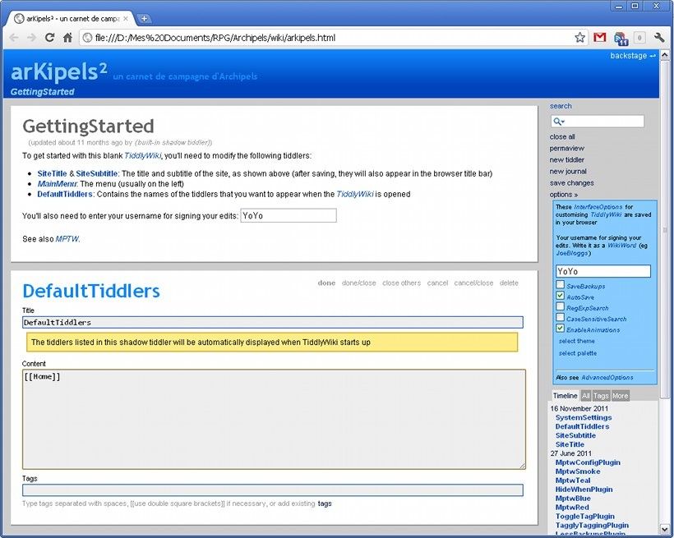The height and width of the screenshot is (538, 674).
Task: Close the arKipels browser tab
Action: point(126,19)
